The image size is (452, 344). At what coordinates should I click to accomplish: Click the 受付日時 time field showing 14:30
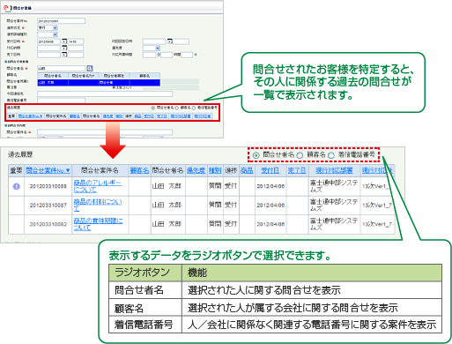(x=76, y=41)
